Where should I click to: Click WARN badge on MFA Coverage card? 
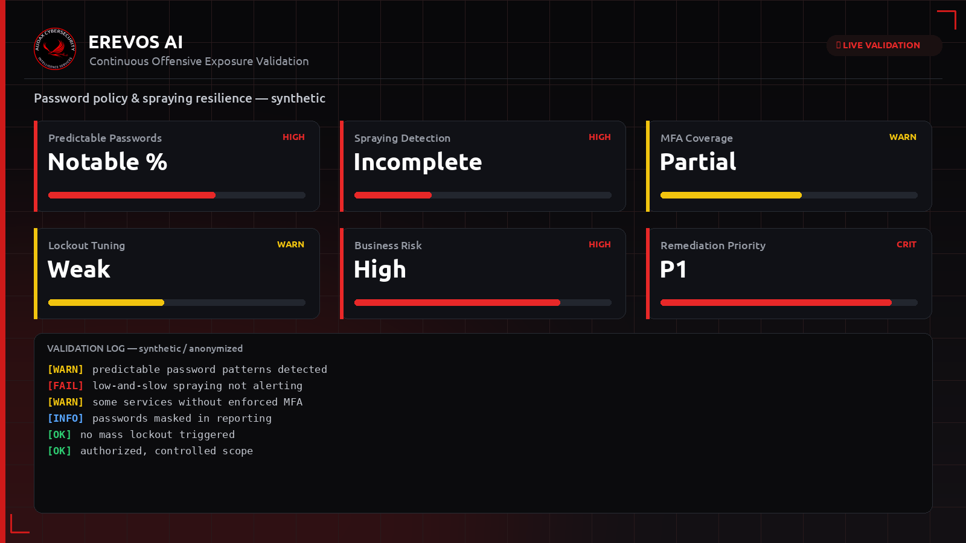pos(903,137)
